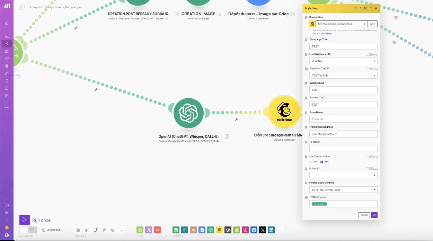Add Google Sheets from favorites
The height and width of the screenshot is (241, 433).
(x=176, y=230)
